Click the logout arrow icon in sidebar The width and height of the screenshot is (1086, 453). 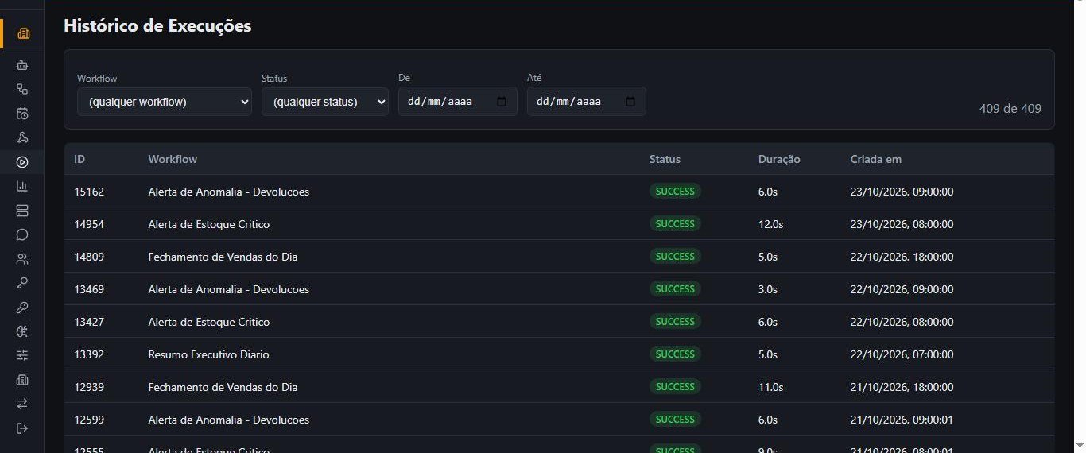(22, 428)
